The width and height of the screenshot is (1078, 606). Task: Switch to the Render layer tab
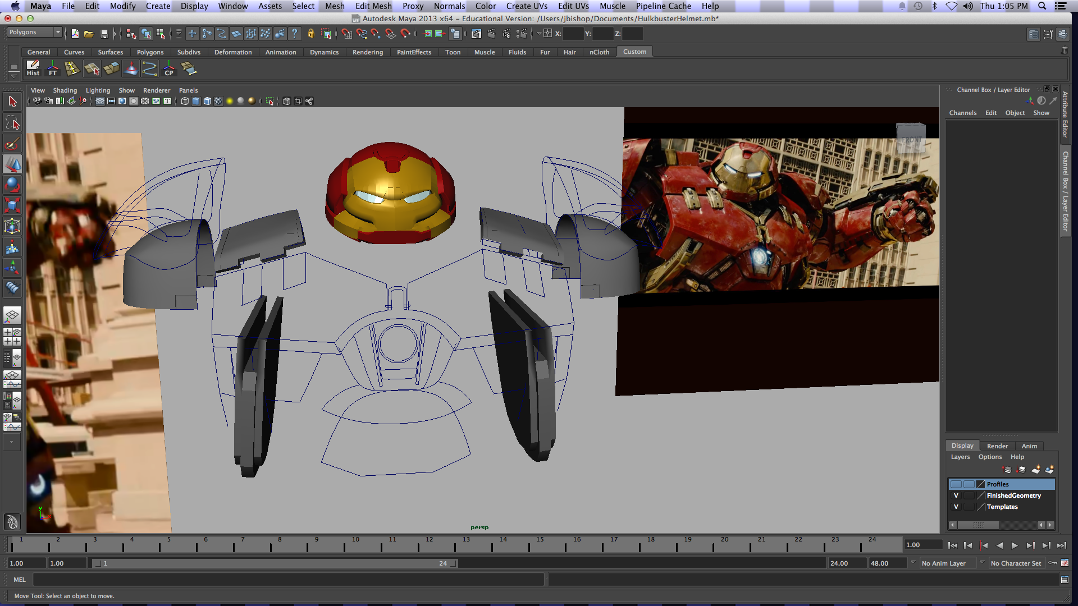coord(998,446)
